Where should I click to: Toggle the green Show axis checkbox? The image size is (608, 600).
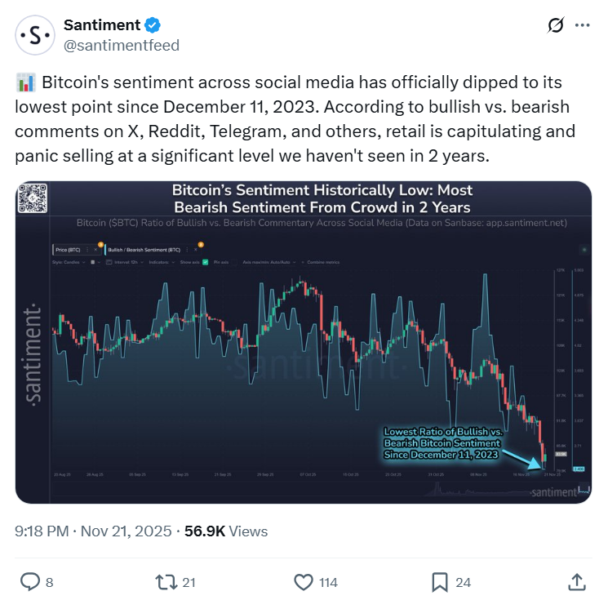[205, 262]
